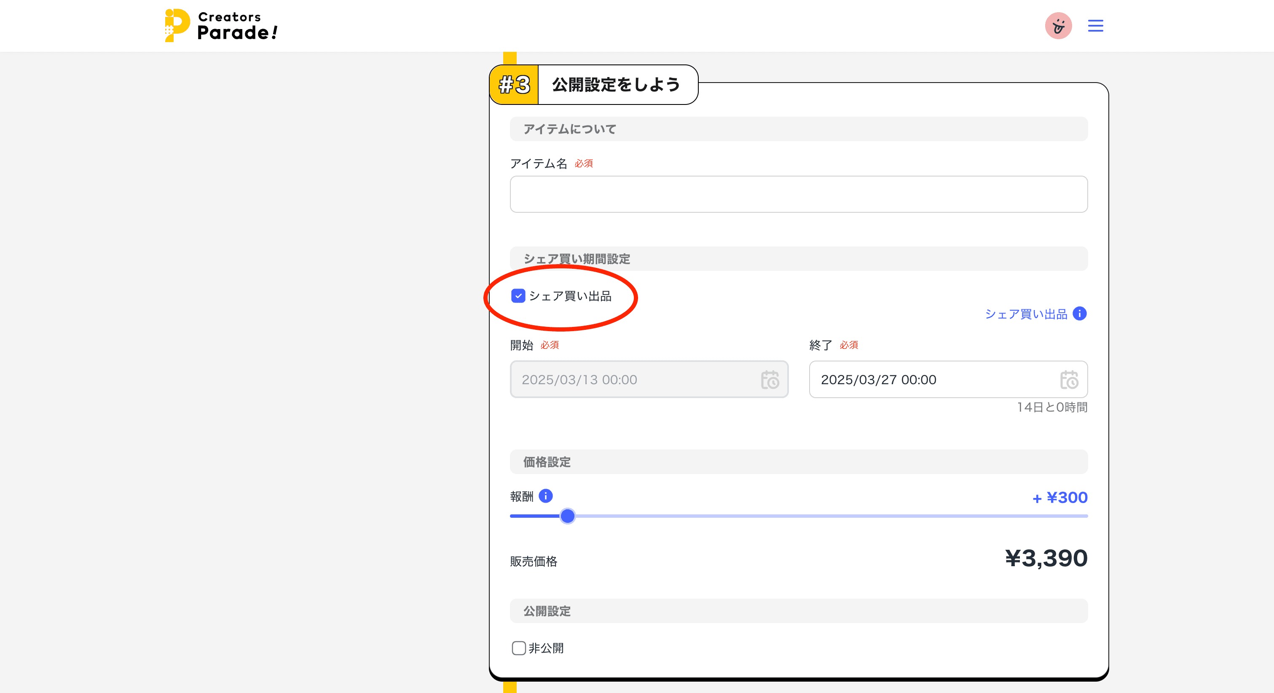Click the アイテム名 text input field
This screenshot has height=693, width=1274.
click(x=798, y=194)
